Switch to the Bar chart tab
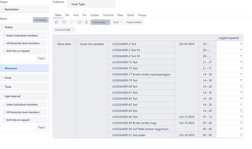 pos(67,15)
